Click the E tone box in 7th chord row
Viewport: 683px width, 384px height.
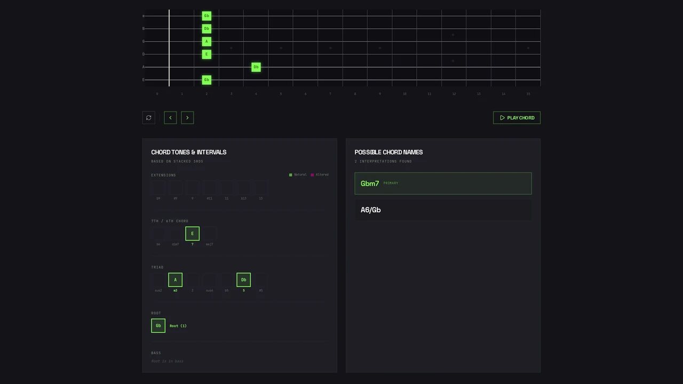(x=193, y=234)
